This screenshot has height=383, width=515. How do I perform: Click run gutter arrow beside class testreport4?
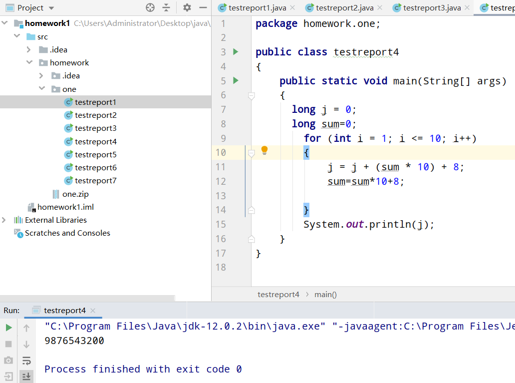pos(236,51)
